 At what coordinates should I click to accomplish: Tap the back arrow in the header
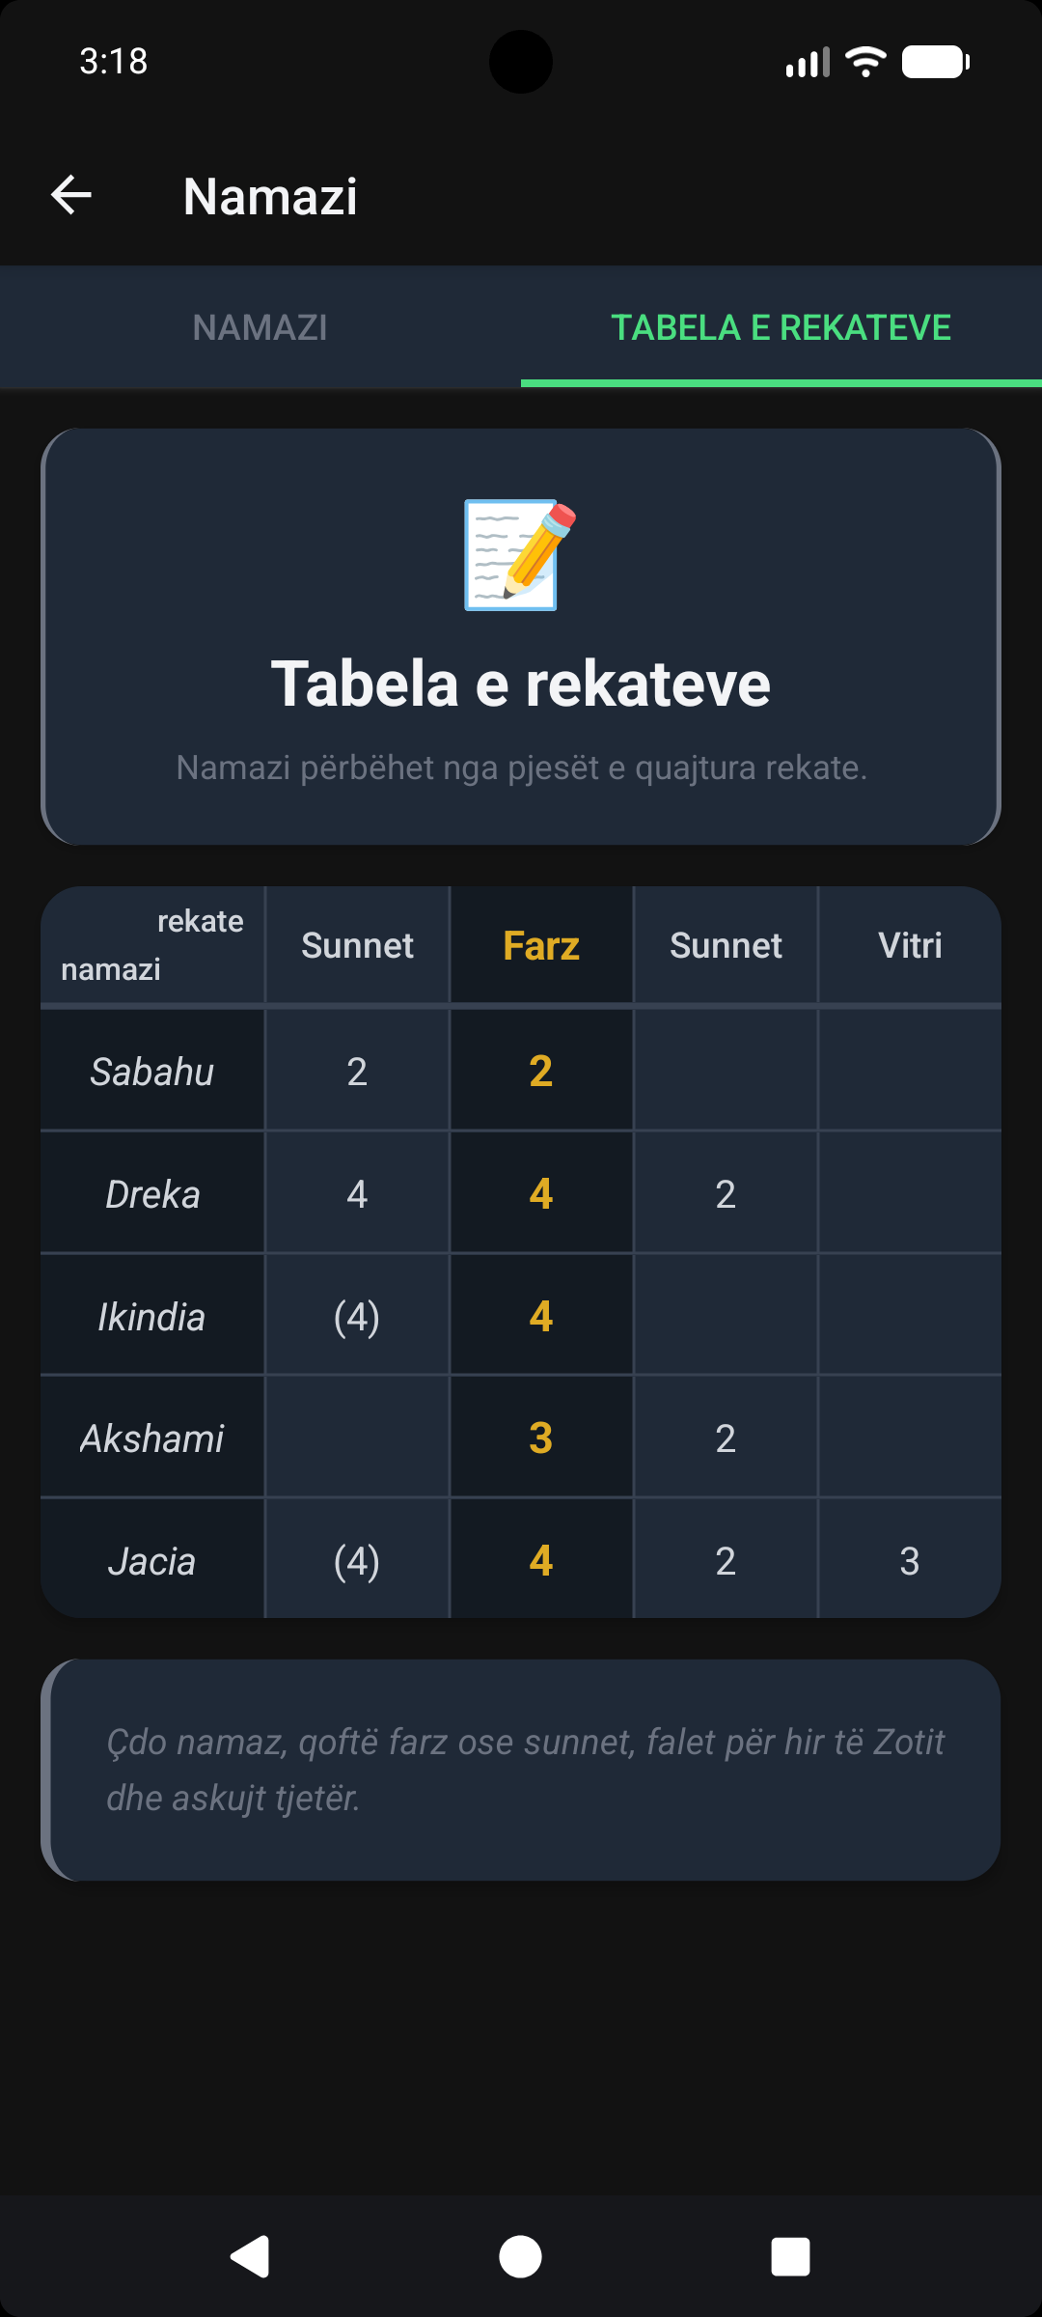[71, 195]
